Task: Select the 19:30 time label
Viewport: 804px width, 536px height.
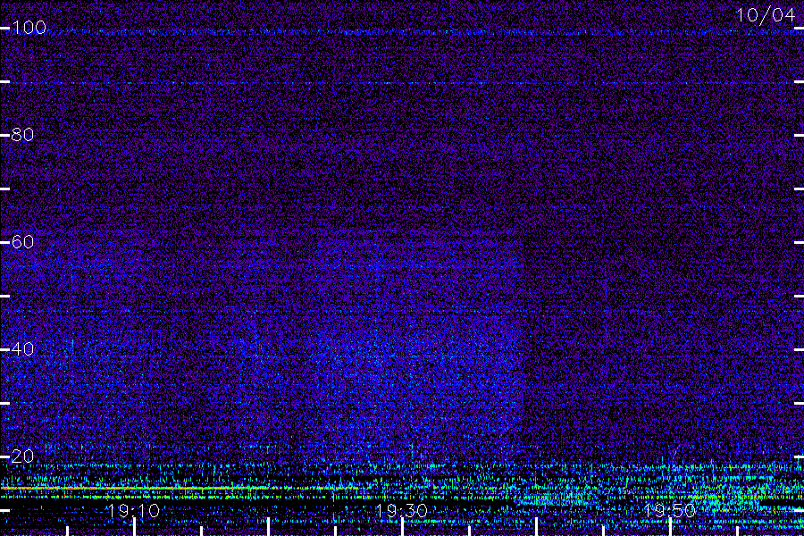Action: [401, 511]
